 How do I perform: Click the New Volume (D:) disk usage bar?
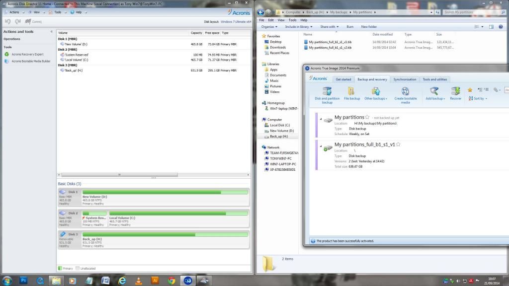(x=165, y=192)
